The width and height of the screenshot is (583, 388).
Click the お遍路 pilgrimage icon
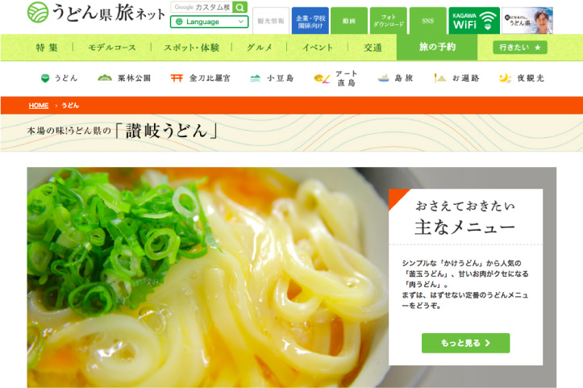pyautogui.click(x=440, y=78)
